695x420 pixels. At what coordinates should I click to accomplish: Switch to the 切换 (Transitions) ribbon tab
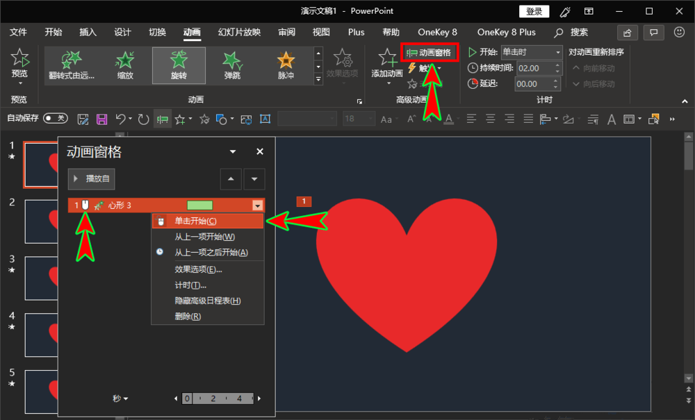(x=157, y=32)
